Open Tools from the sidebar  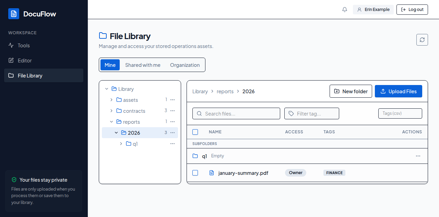click(44, 45)
